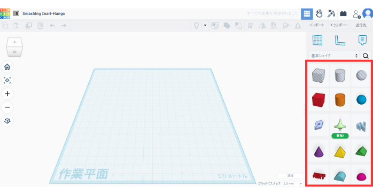
Task: Show all hidden objects lightbulb icon
Action: 196,26
